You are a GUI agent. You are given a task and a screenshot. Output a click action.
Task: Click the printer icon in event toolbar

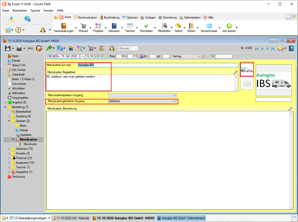pyautogui.click(x=19, y=48)
